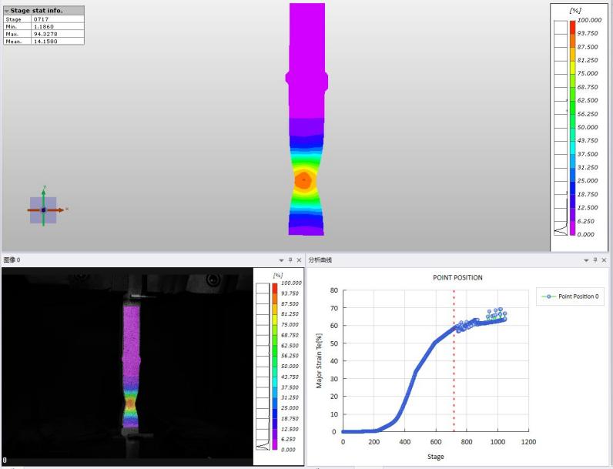Collapse the Stage stat info panel
The image size is (613, 469).
(6, 11)
